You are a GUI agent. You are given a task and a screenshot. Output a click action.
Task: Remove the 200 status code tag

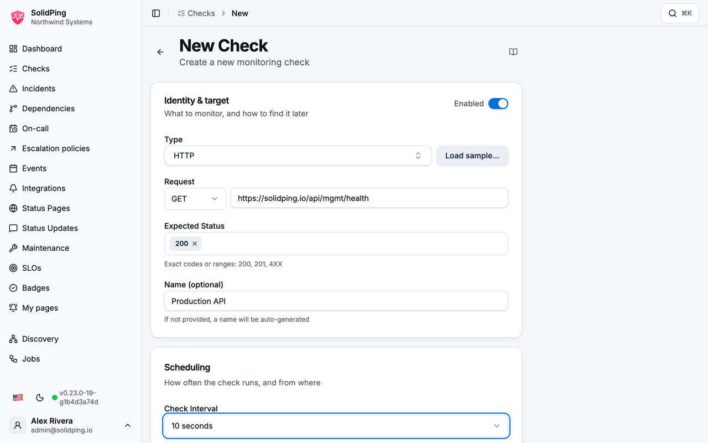pyautogui.click(x=195, y=244)
